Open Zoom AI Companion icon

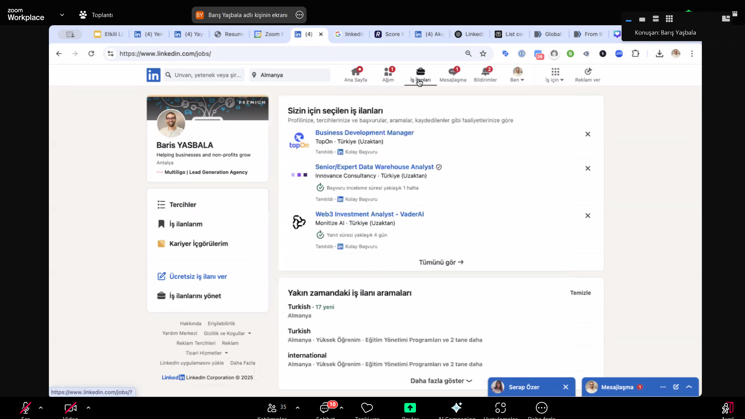(x=456, y=408)
